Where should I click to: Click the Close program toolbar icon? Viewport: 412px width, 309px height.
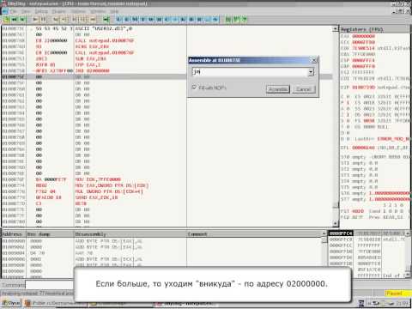pos(22,20)
